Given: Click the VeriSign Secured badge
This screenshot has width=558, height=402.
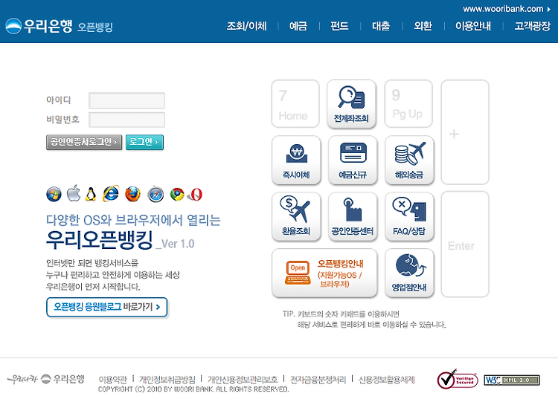Looking at the screenshot, I should tap(458, 379).
